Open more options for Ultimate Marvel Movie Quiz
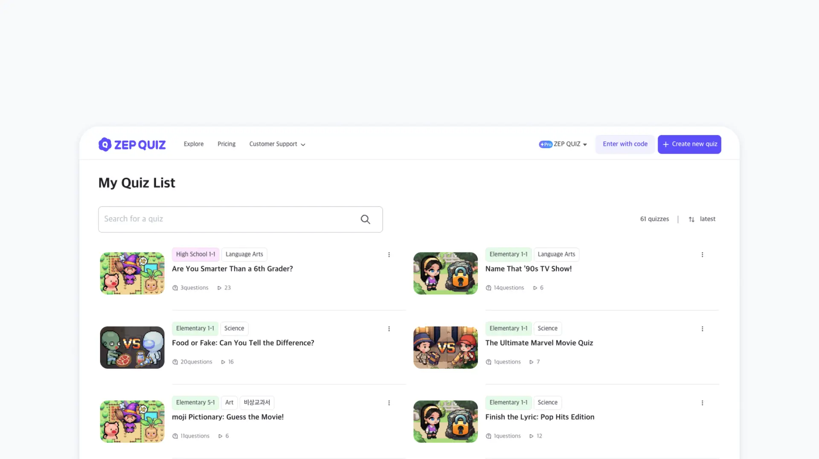The width and height of the screenshot is (819, 459). [x=702, y=329]
